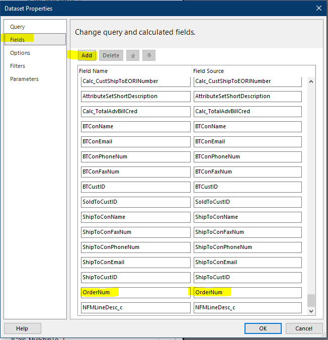The image size is (328, 340).
Task: Click the scrollbar down arrow in fields list
Action: tap(311, 311)
